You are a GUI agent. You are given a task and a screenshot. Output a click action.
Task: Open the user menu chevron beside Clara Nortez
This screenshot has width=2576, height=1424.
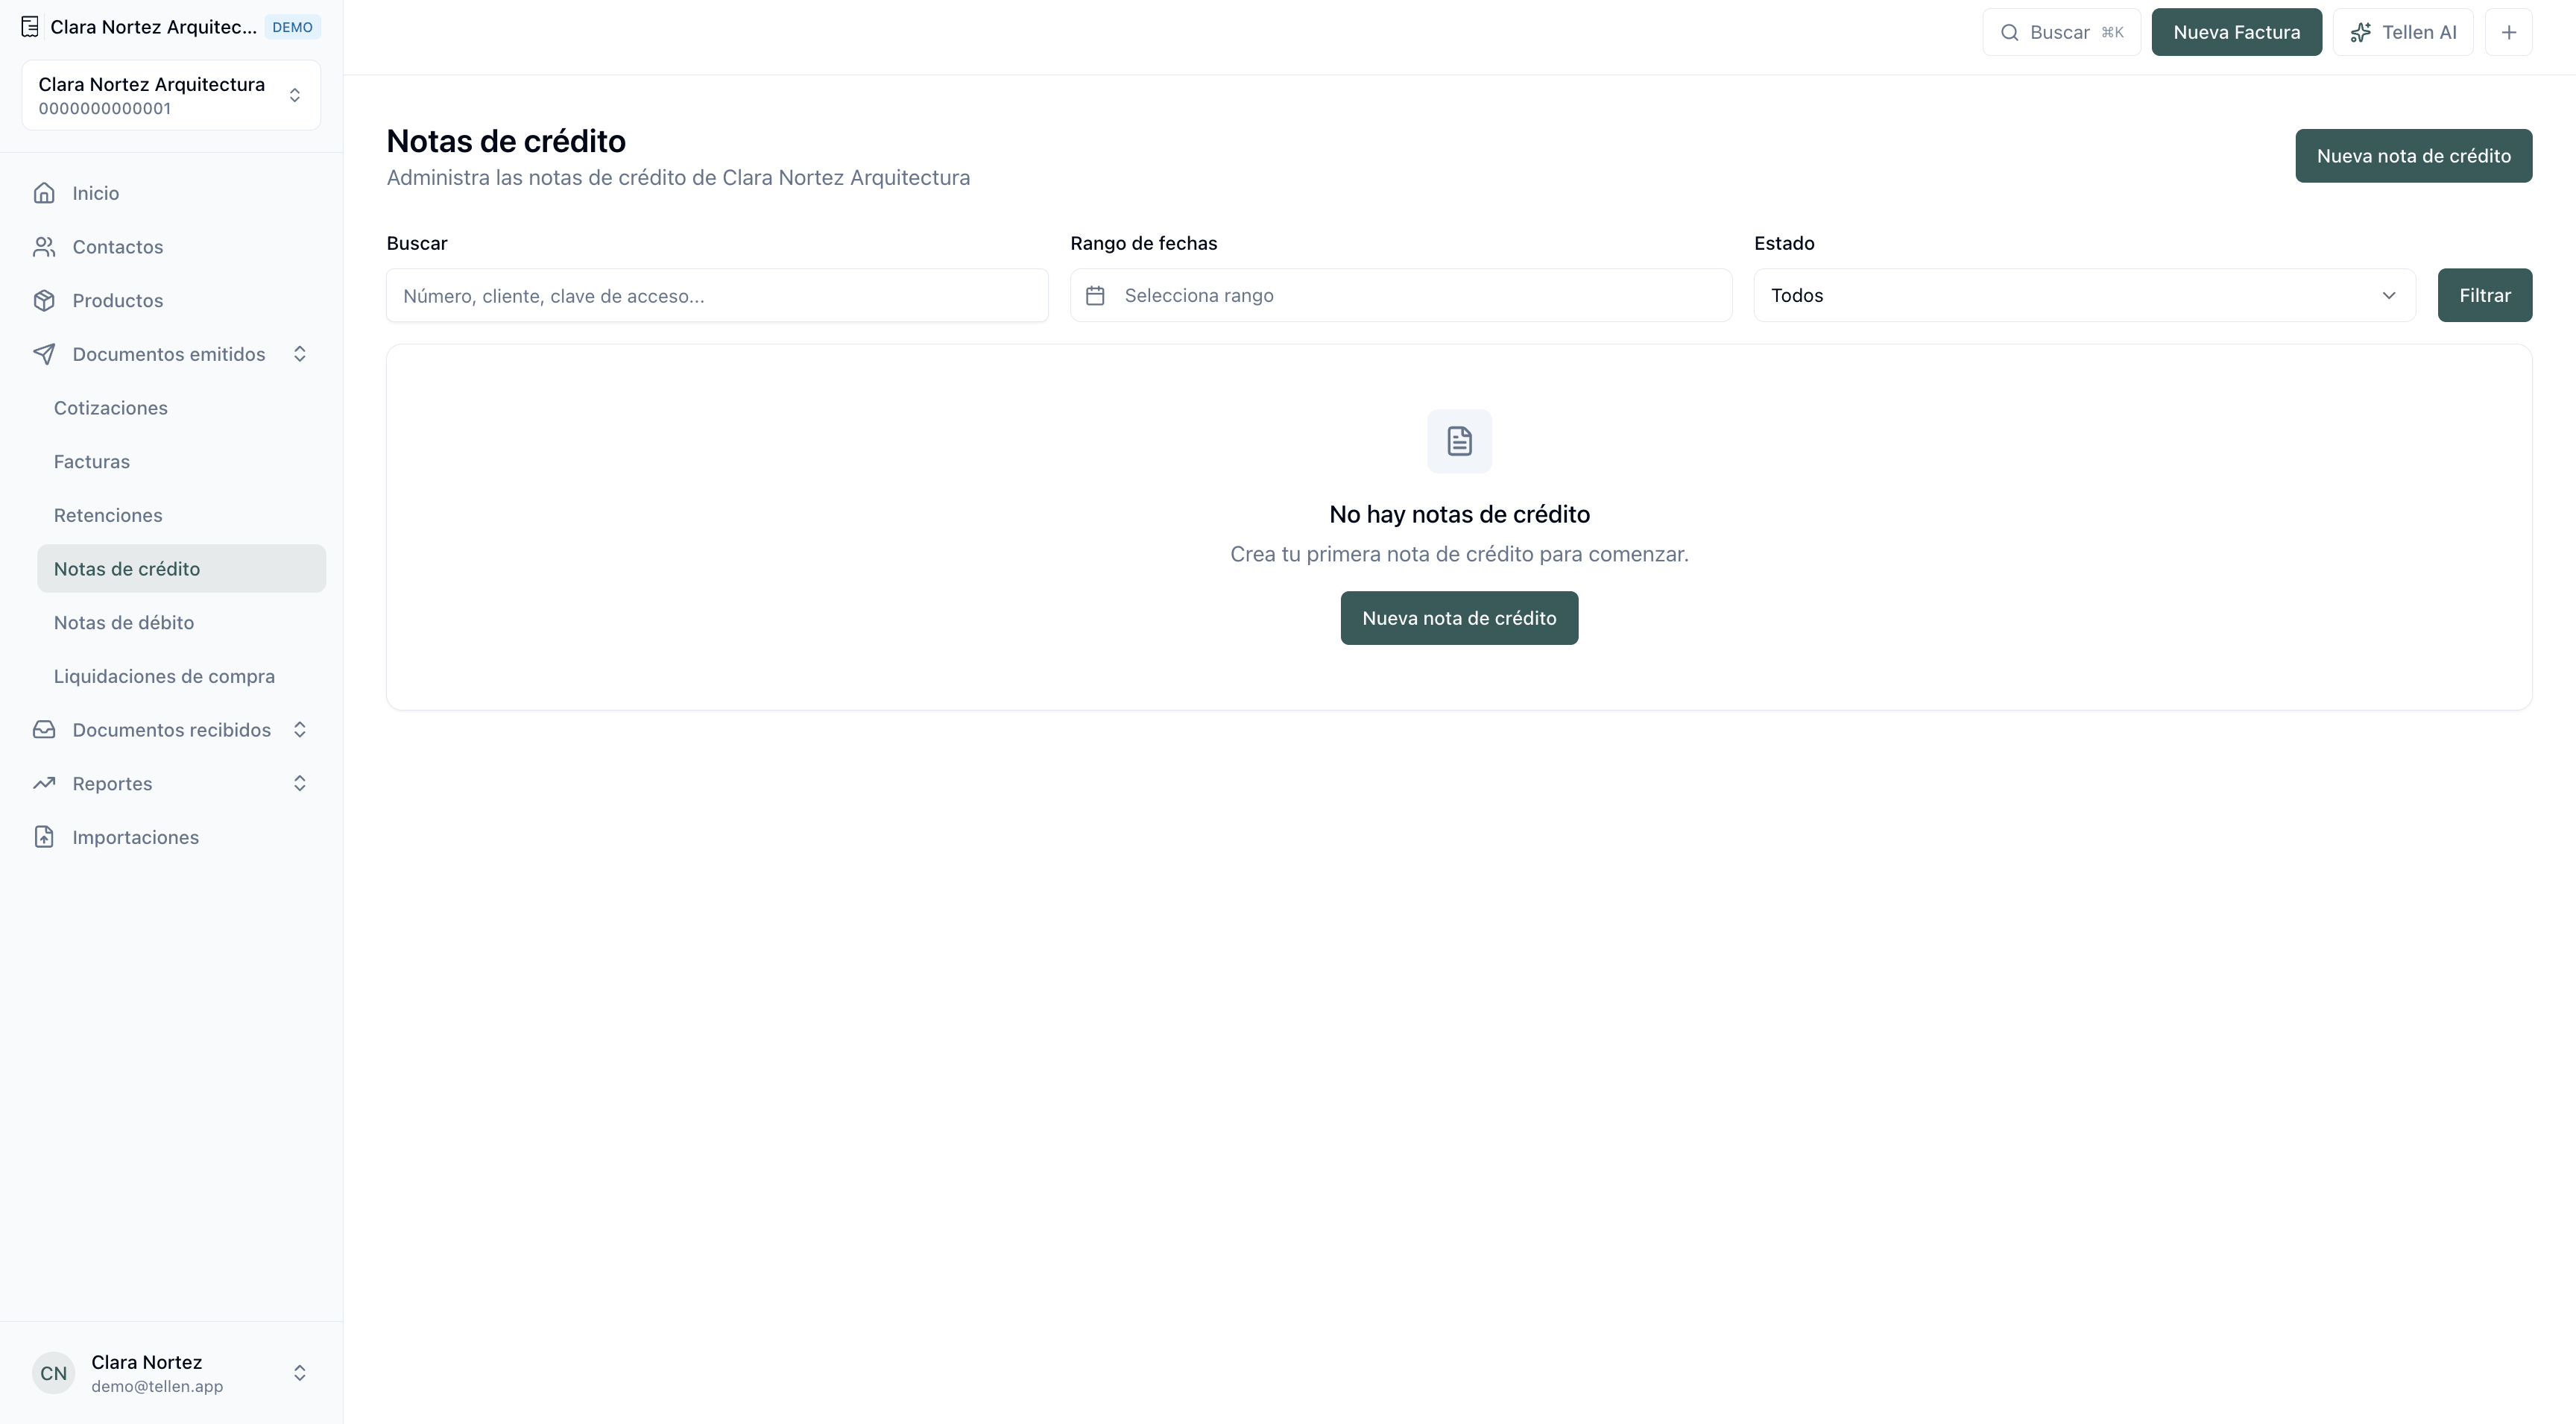coord(299,1373)
